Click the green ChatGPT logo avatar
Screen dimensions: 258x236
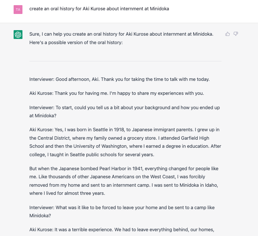point(18,35)
